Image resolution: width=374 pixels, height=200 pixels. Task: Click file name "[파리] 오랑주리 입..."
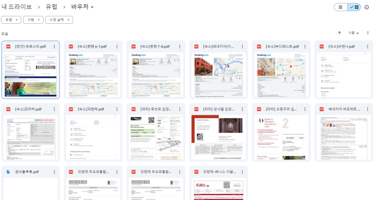(x=281, y=109)
